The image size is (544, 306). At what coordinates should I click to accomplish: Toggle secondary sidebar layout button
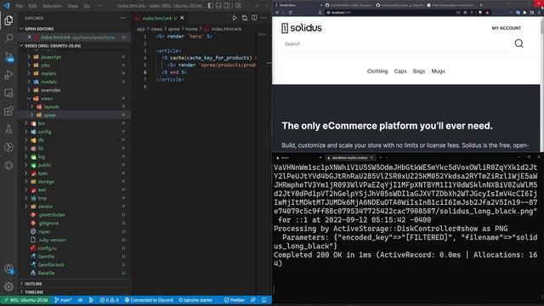pos(227,6)
